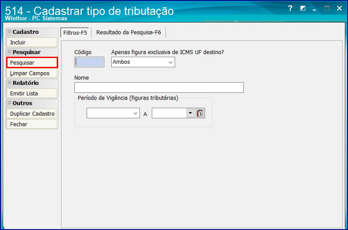Click the Outros section header
This screenshot has height=230, width=348.
[x=32, y=103]
